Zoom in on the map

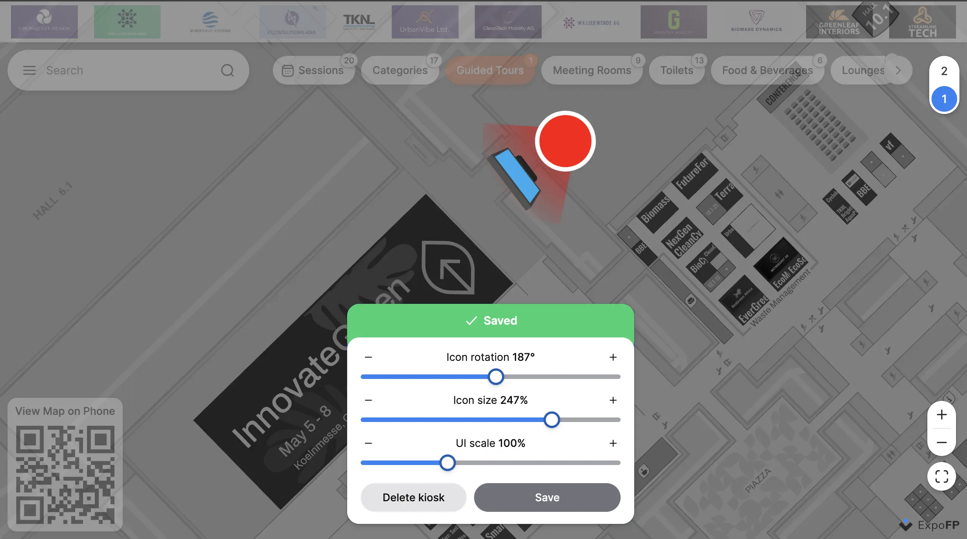pos(941,414)
